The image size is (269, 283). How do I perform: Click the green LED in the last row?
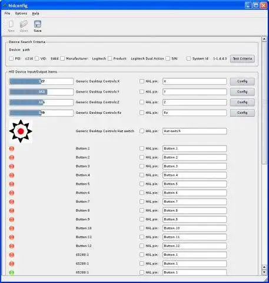pos(12,272)
